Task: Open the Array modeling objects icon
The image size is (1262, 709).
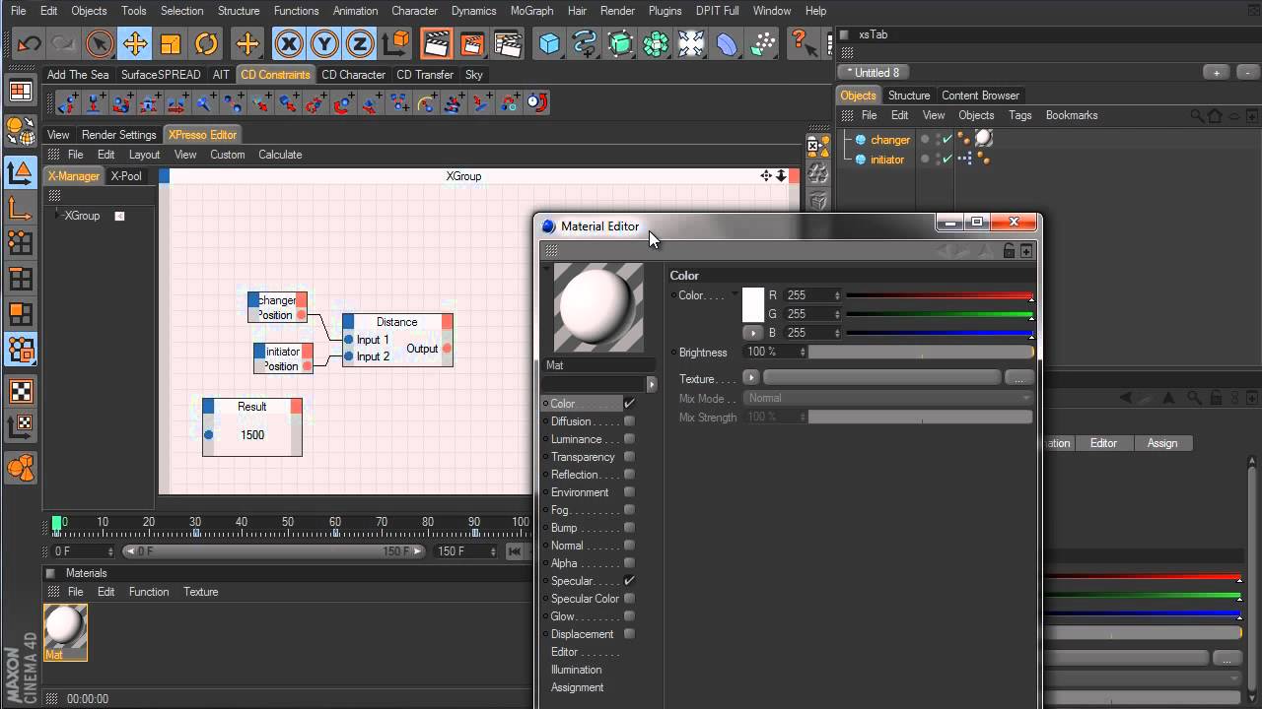Action: pos(656,43)
